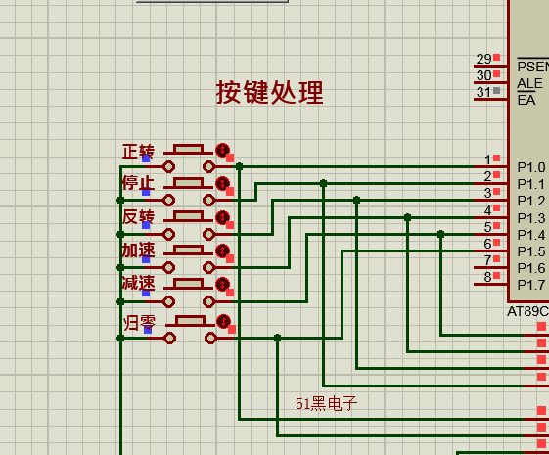Screen dimensions: 549x455
Task: Click the P1.3 pin name
Action: tap(531, 218)
